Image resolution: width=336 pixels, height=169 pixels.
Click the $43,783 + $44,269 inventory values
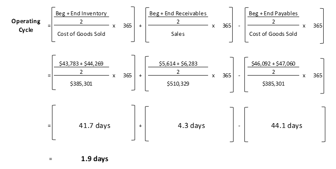[81, 63]
